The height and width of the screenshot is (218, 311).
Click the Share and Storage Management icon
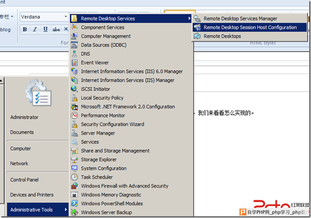[x=74, y=150]
